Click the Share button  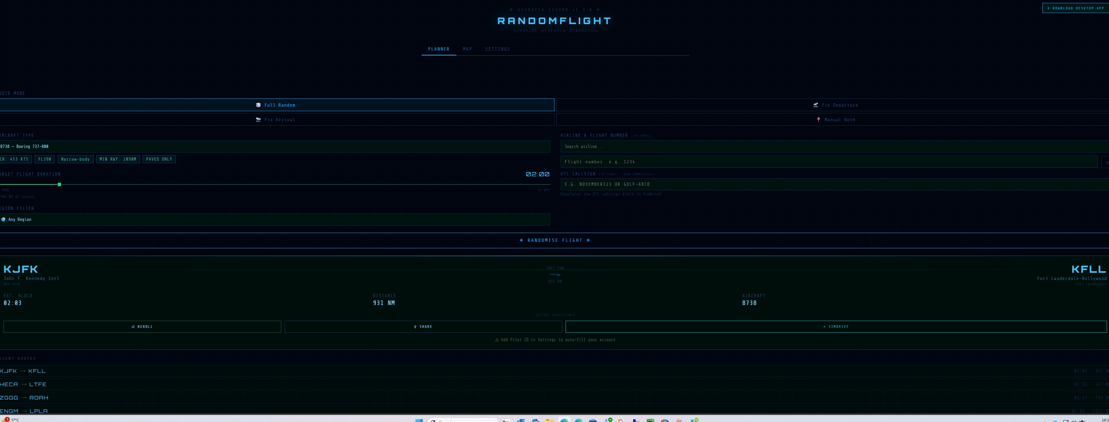[423, 327]
